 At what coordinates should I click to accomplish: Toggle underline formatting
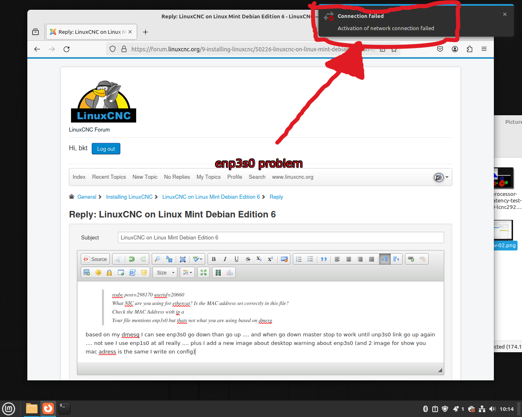237,259
